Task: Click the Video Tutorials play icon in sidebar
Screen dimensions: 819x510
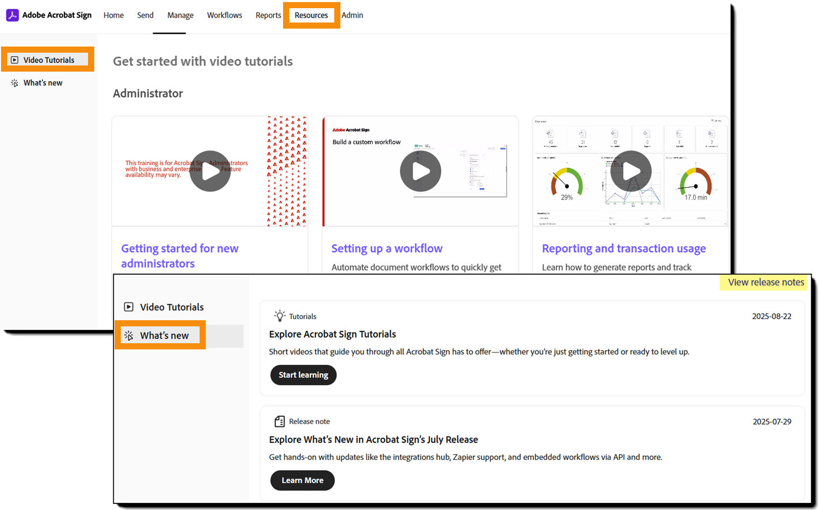Action: point(14,60)
